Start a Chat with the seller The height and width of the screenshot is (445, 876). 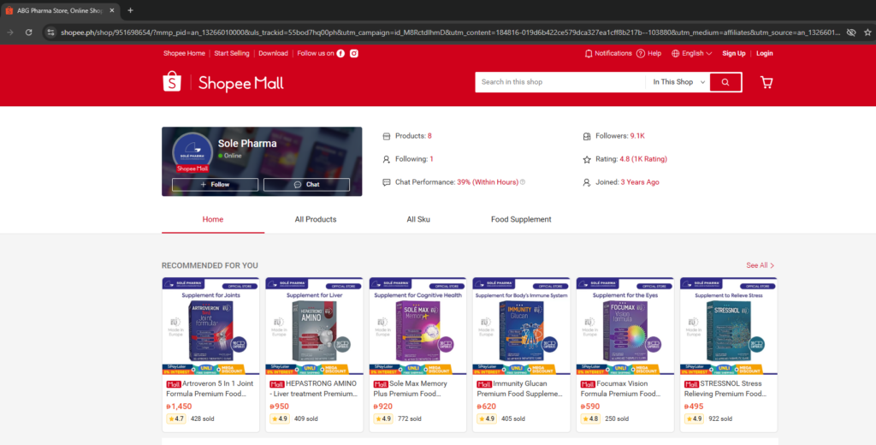(306, 185)
